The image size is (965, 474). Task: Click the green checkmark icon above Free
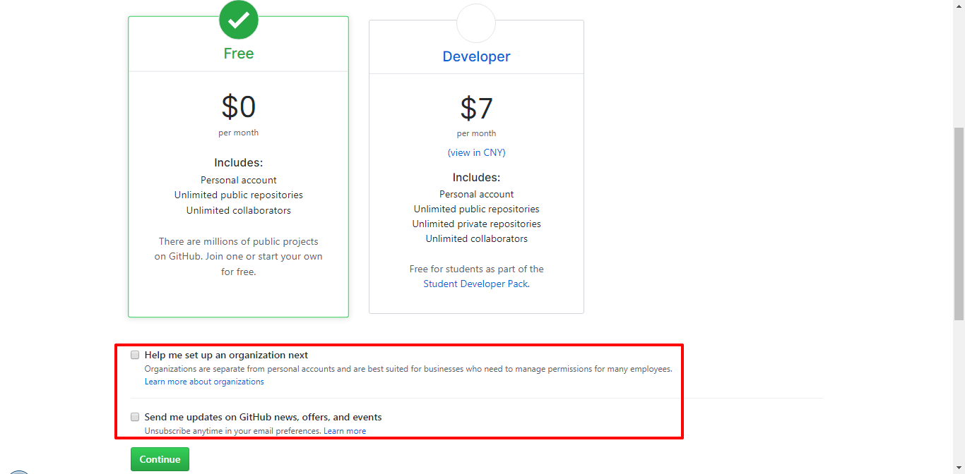239,20
